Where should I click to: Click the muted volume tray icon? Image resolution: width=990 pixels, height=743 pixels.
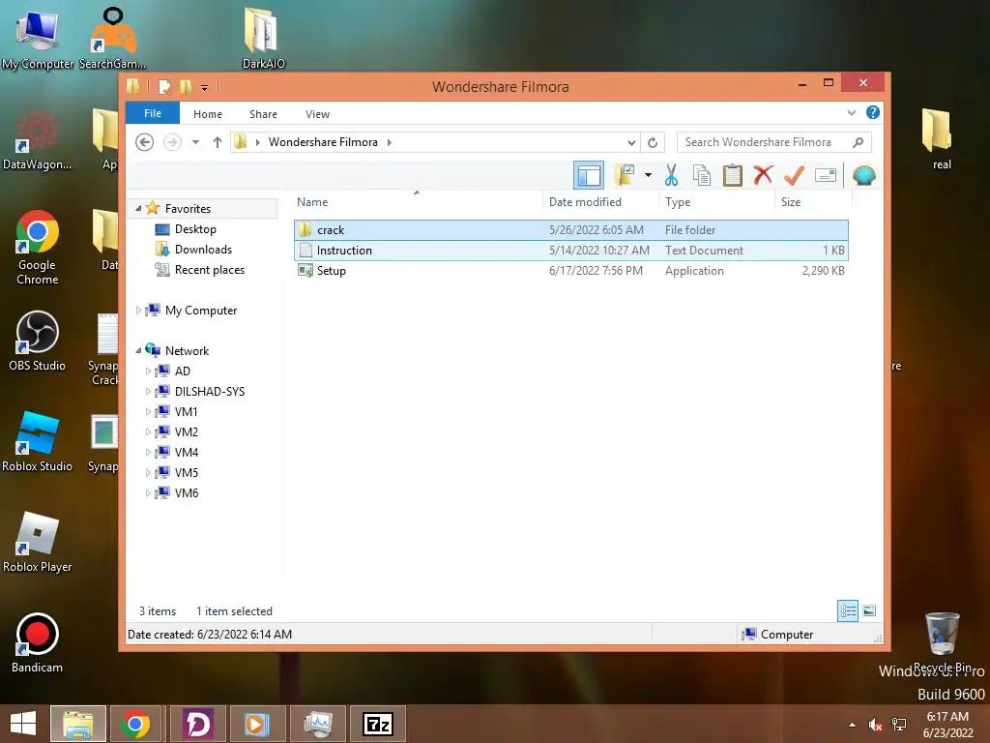[875, 725]
